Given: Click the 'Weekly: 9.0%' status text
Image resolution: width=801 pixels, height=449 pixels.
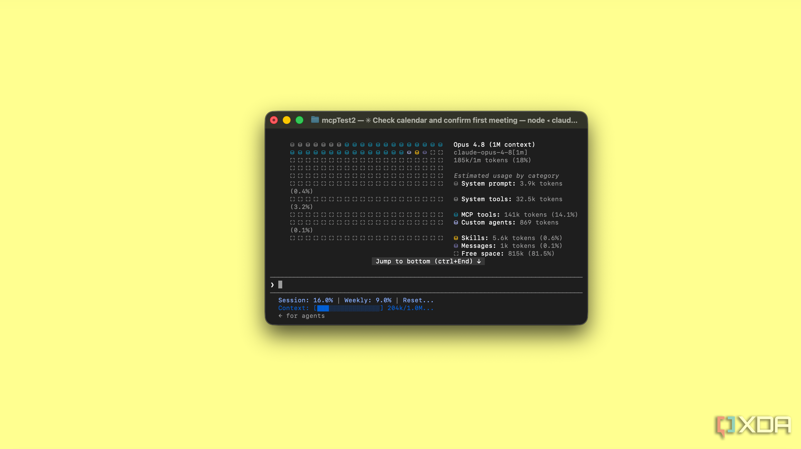Looking at the screenshot, I should pos(368,300).
